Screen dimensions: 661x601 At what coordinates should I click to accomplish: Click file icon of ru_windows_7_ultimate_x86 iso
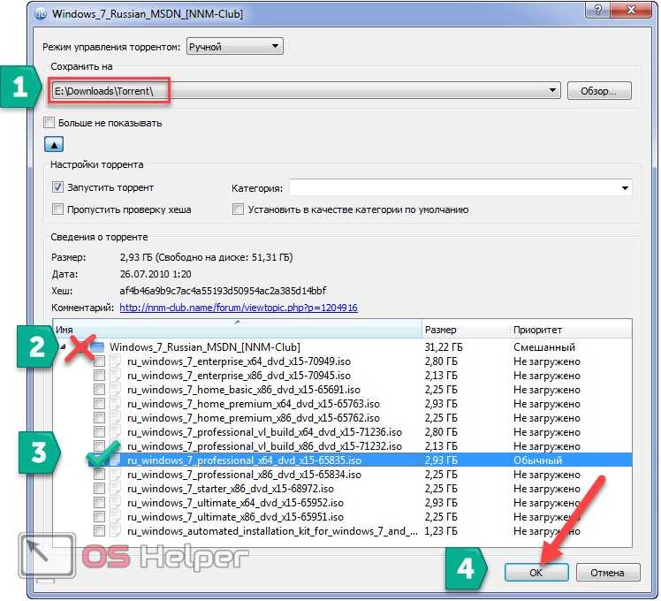coord(116,517)
